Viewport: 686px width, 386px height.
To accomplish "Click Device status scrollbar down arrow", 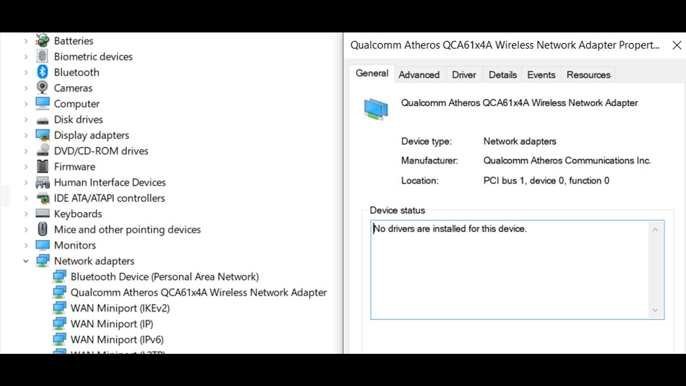I will pos(655,310).
